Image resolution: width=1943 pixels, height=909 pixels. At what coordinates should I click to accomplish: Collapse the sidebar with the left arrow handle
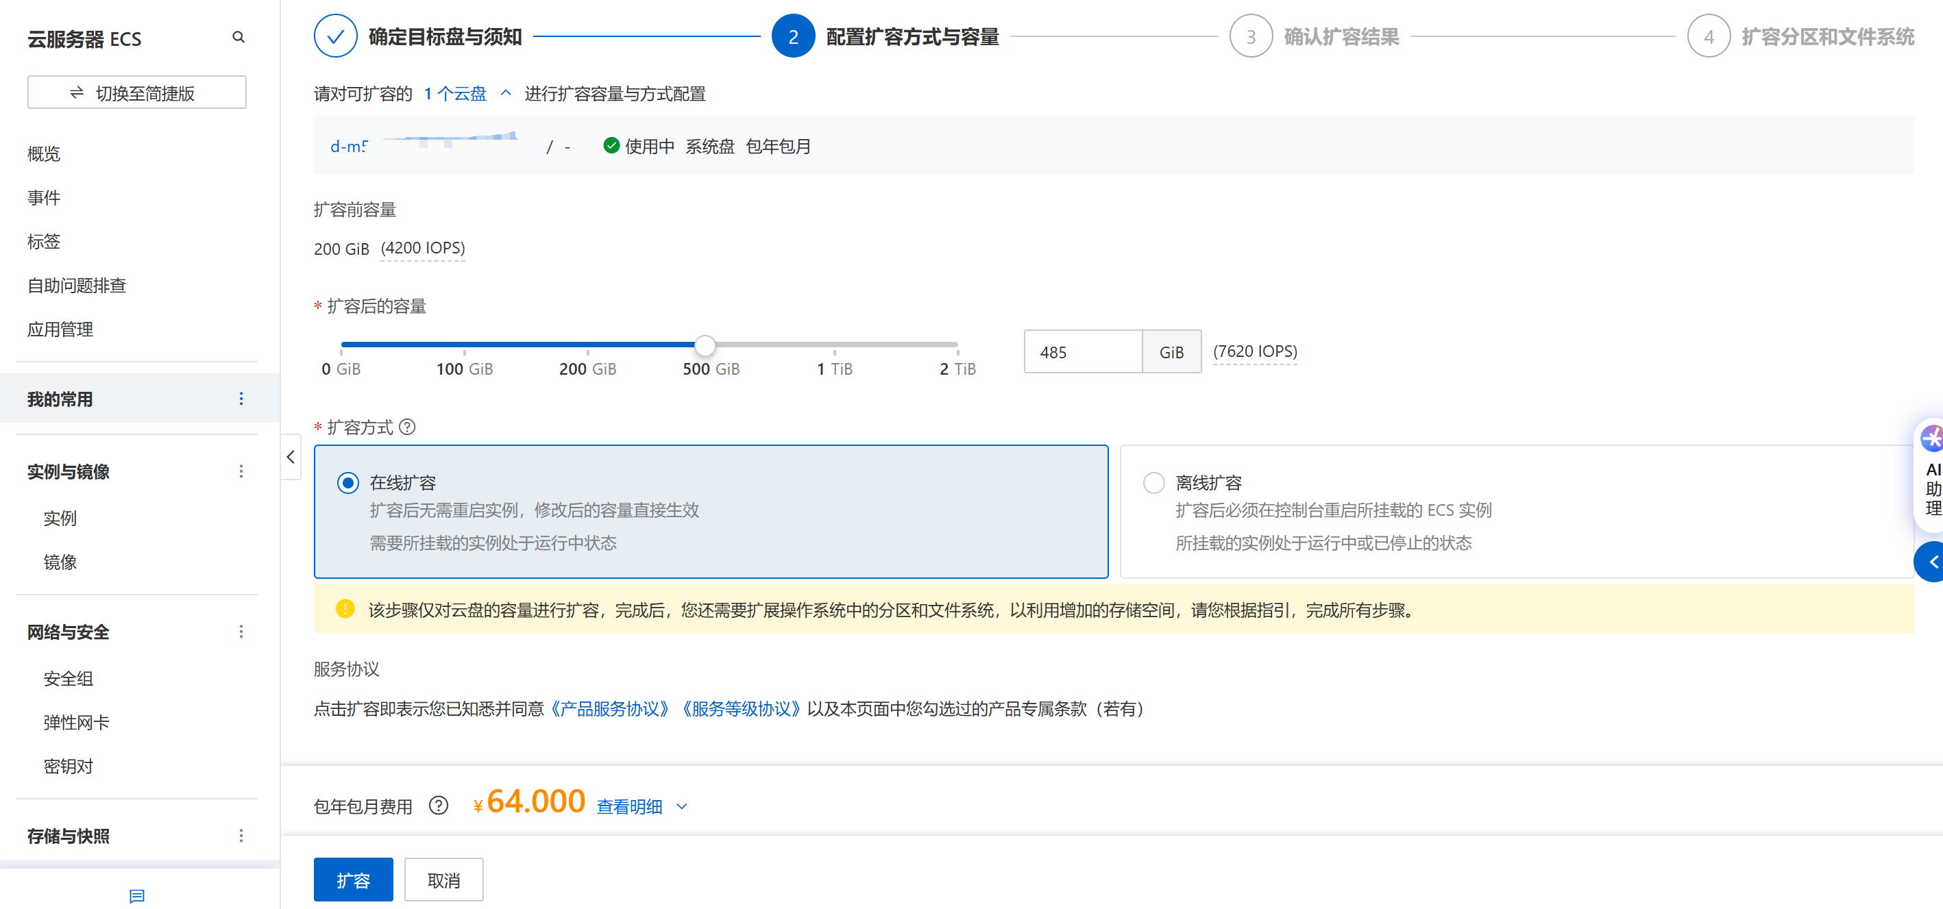(x=291, y=457)
